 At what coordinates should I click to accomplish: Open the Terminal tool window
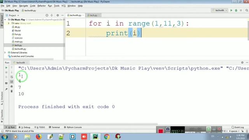pos(54,127)
